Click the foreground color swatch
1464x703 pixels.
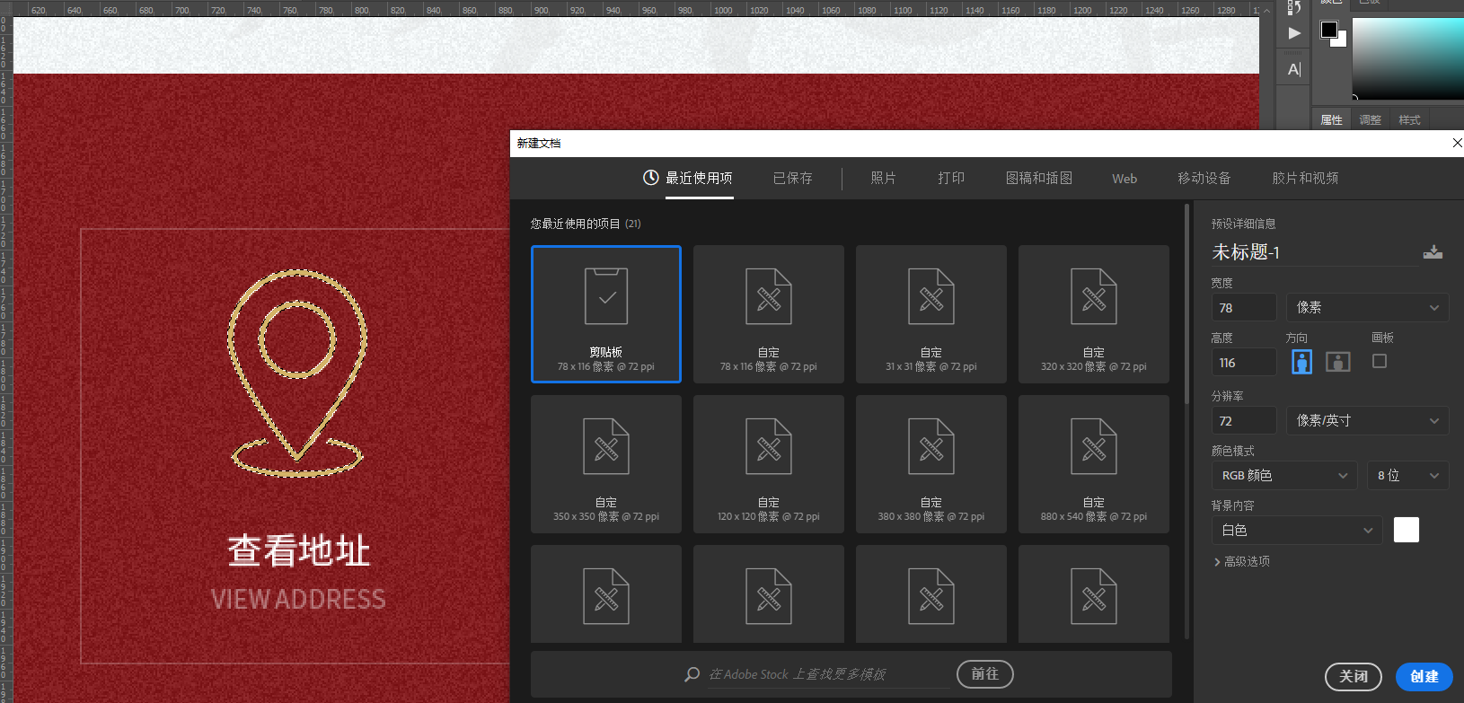coord(1329,29)
